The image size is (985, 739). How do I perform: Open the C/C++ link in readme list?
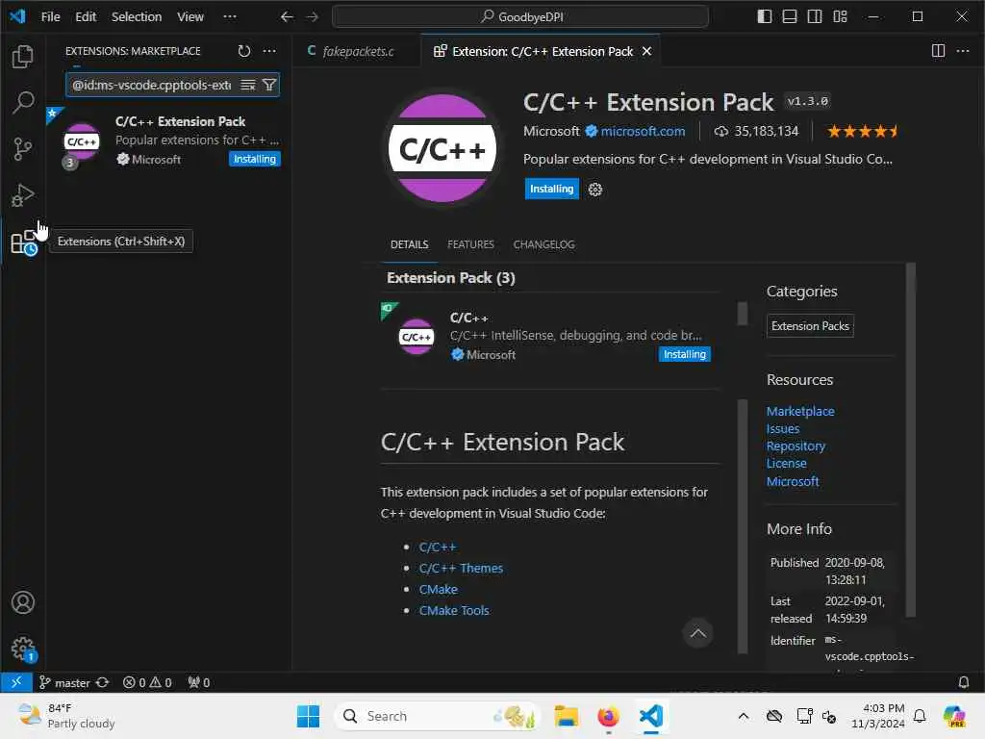click(438, 547)
